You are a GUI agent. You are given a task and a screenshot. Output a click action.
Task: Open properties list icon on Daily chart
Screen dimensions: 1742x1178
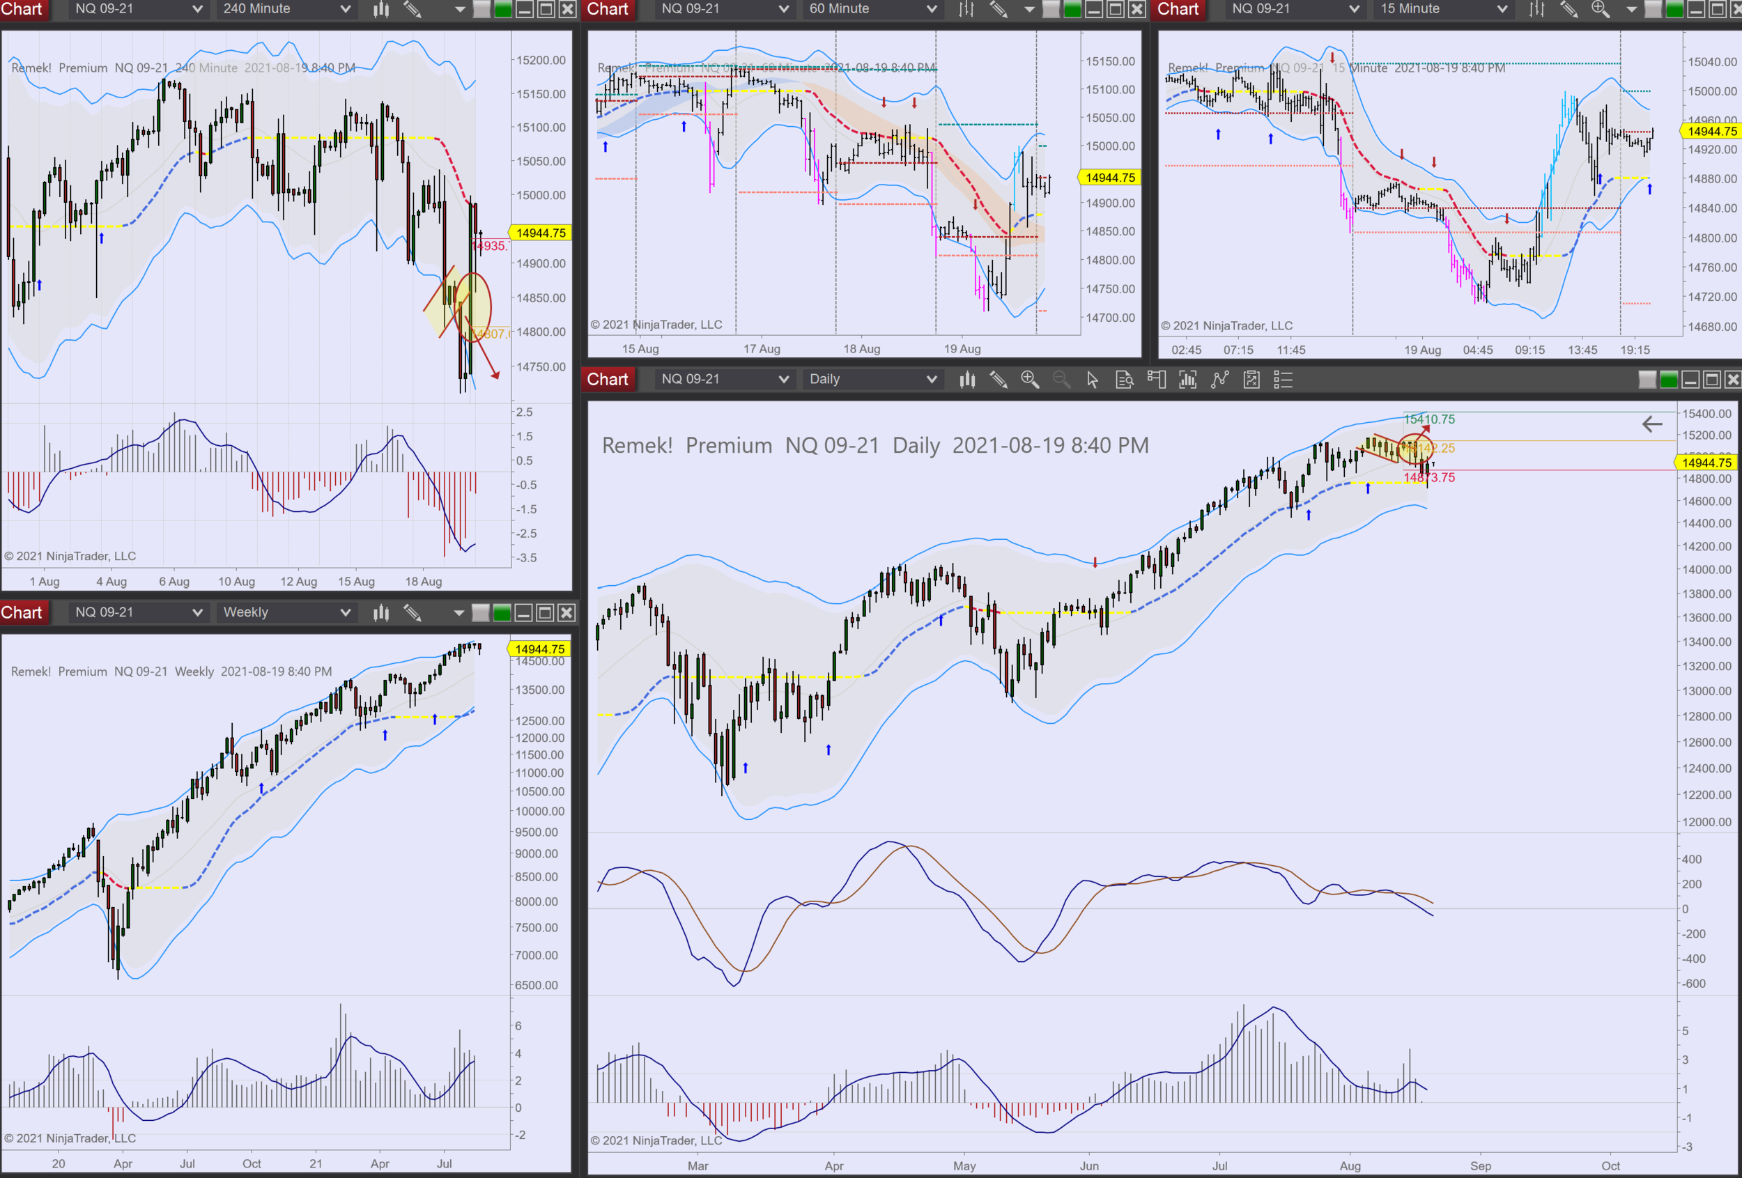coord(1284,380)
